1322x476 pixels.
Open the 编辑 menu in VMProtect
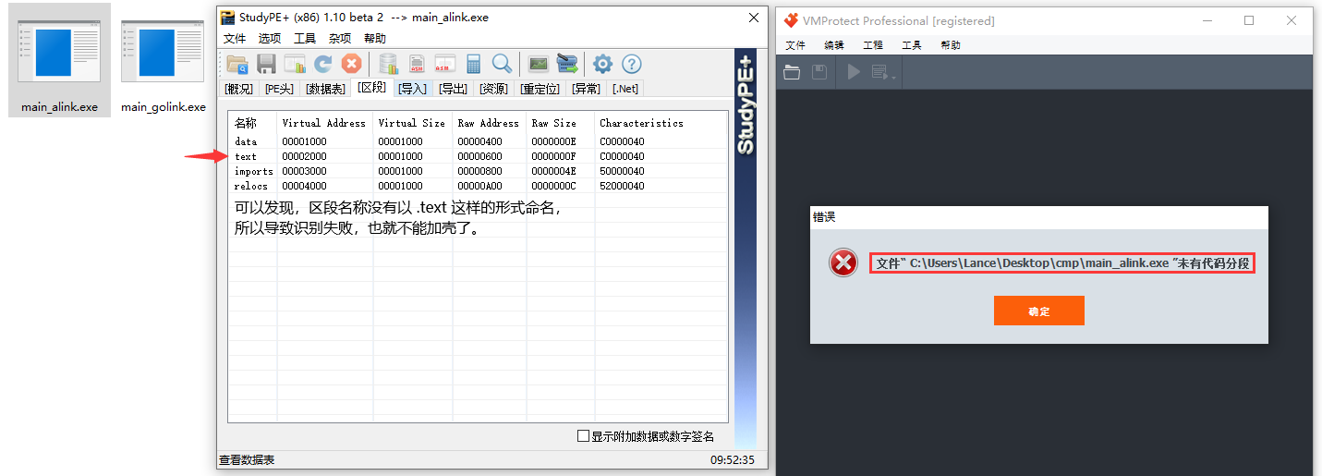coord(834,45)
